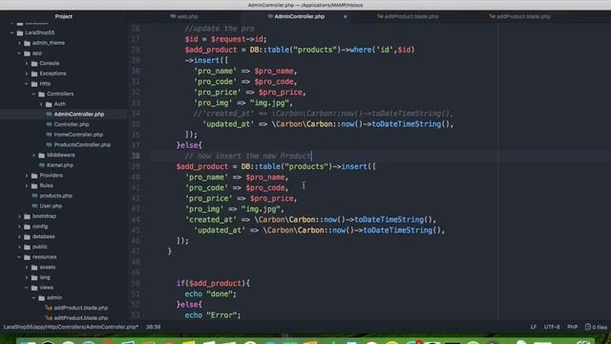The width and height of the screenshot is (611, 344).
Task: Click the PHP file icon beside ProductsController.php
Action: coord(49,144)
